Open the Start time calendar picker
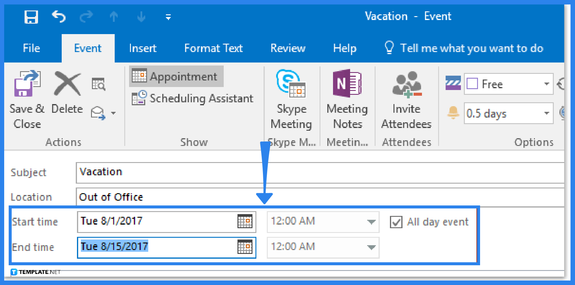This screenshot has height=285, width=575. [245, 222]
